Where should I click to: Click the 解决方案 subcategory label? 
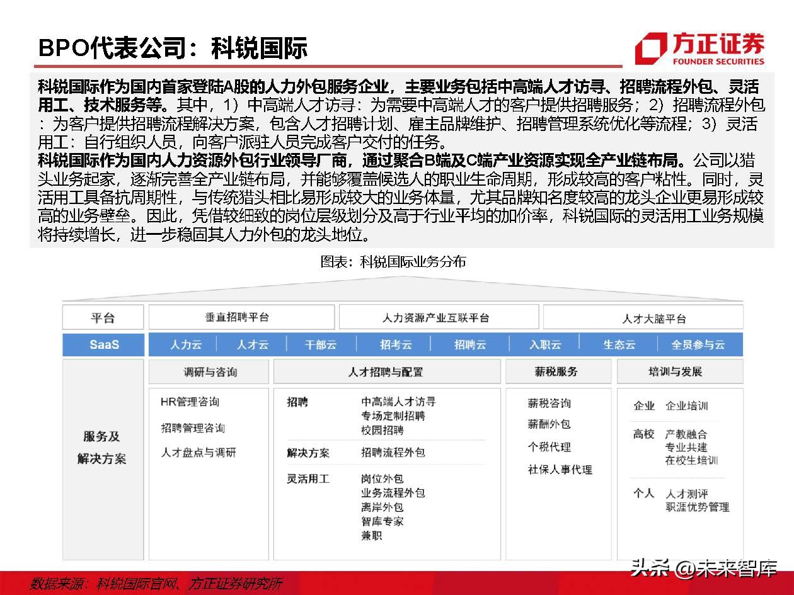pyautogui.click(x=308, y=453)
